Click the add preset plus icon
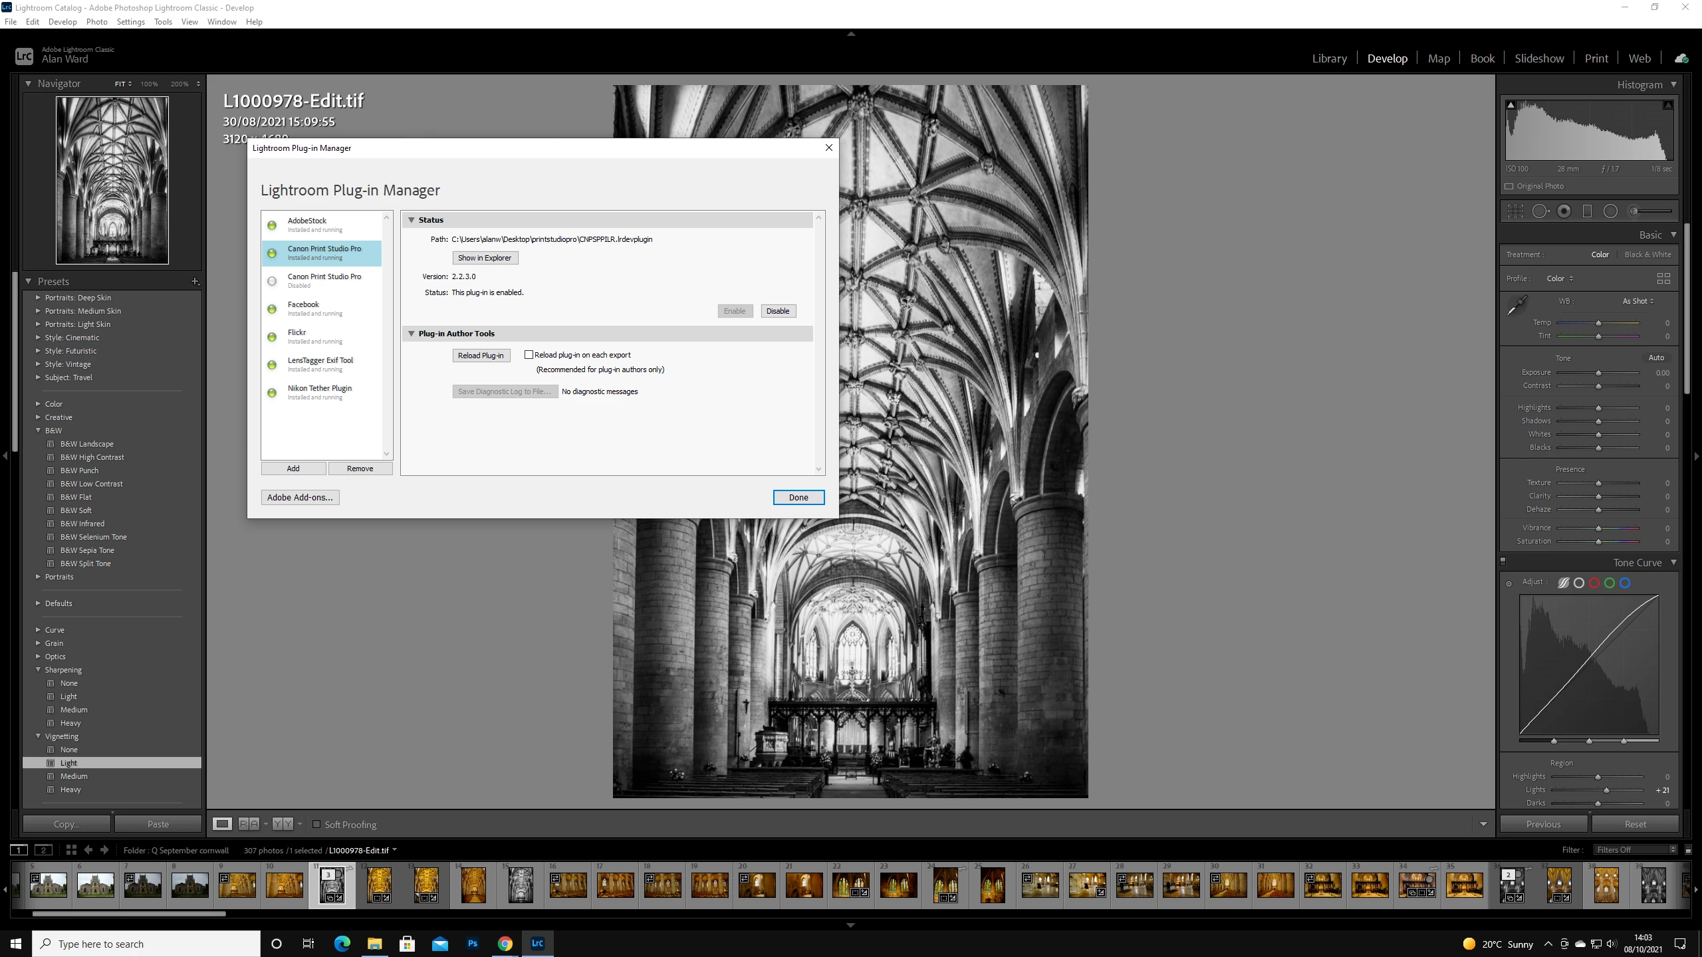This screenshot has height=957, width=1702. point(195,282)
